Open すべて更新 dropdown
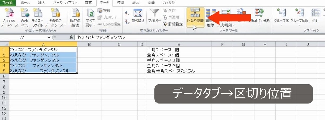Viewport: 325px width, 120px height. (x=91, y=18)
